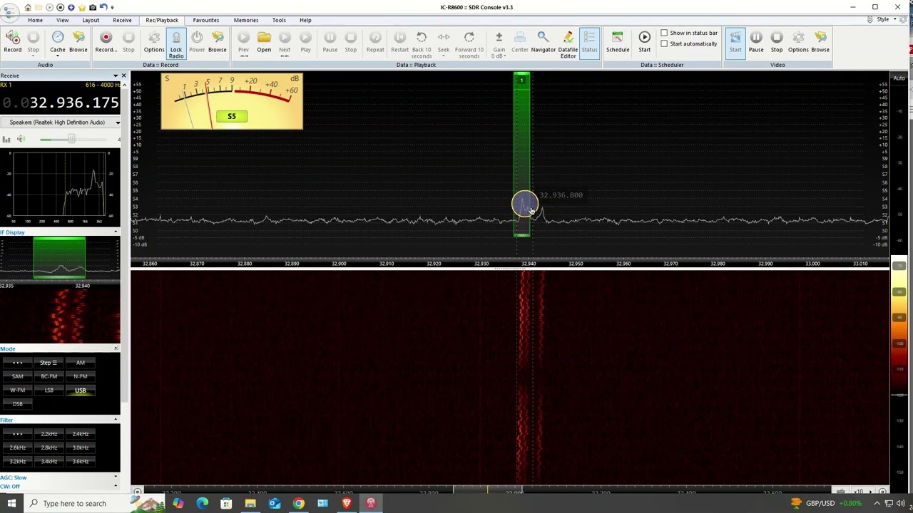Switch to Layout ribbon tab

(91, 20)
